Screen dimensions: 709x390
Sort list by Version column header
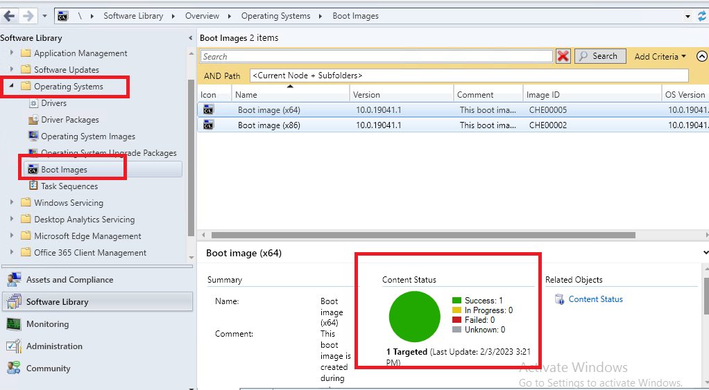click(x=402, y=95)
